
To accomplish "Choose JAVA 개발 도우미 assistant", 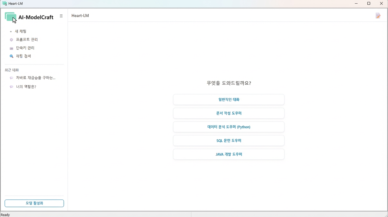I will [x=229, y=154].
